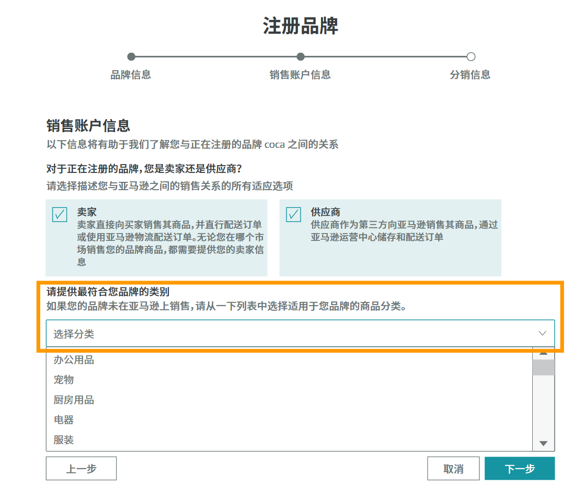Image resolution: width=574 pixels, height=488 pixels.
Task: Click the 品牌信息 step label
Action: (x=131, y=75)
